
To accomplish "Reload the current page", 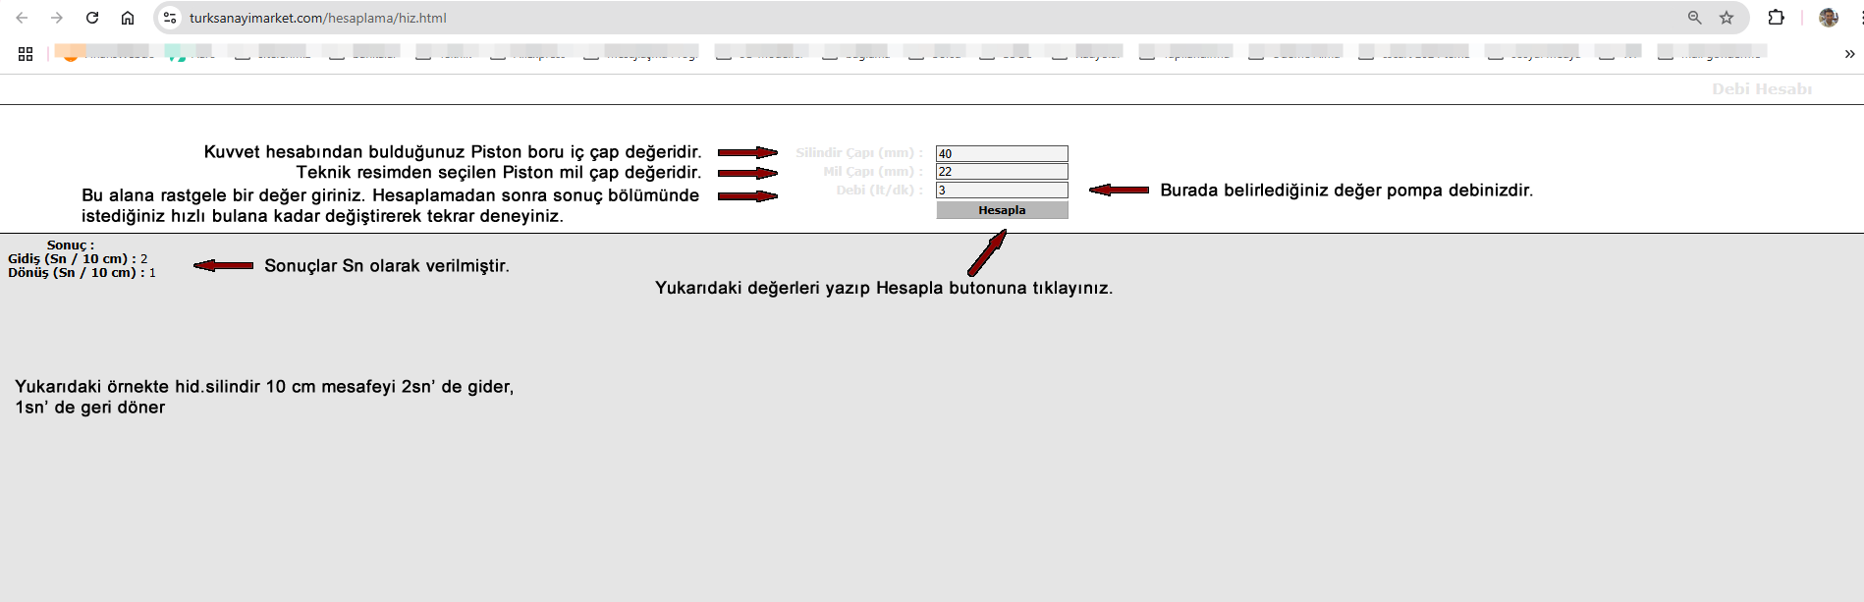I will coord(92,18).
